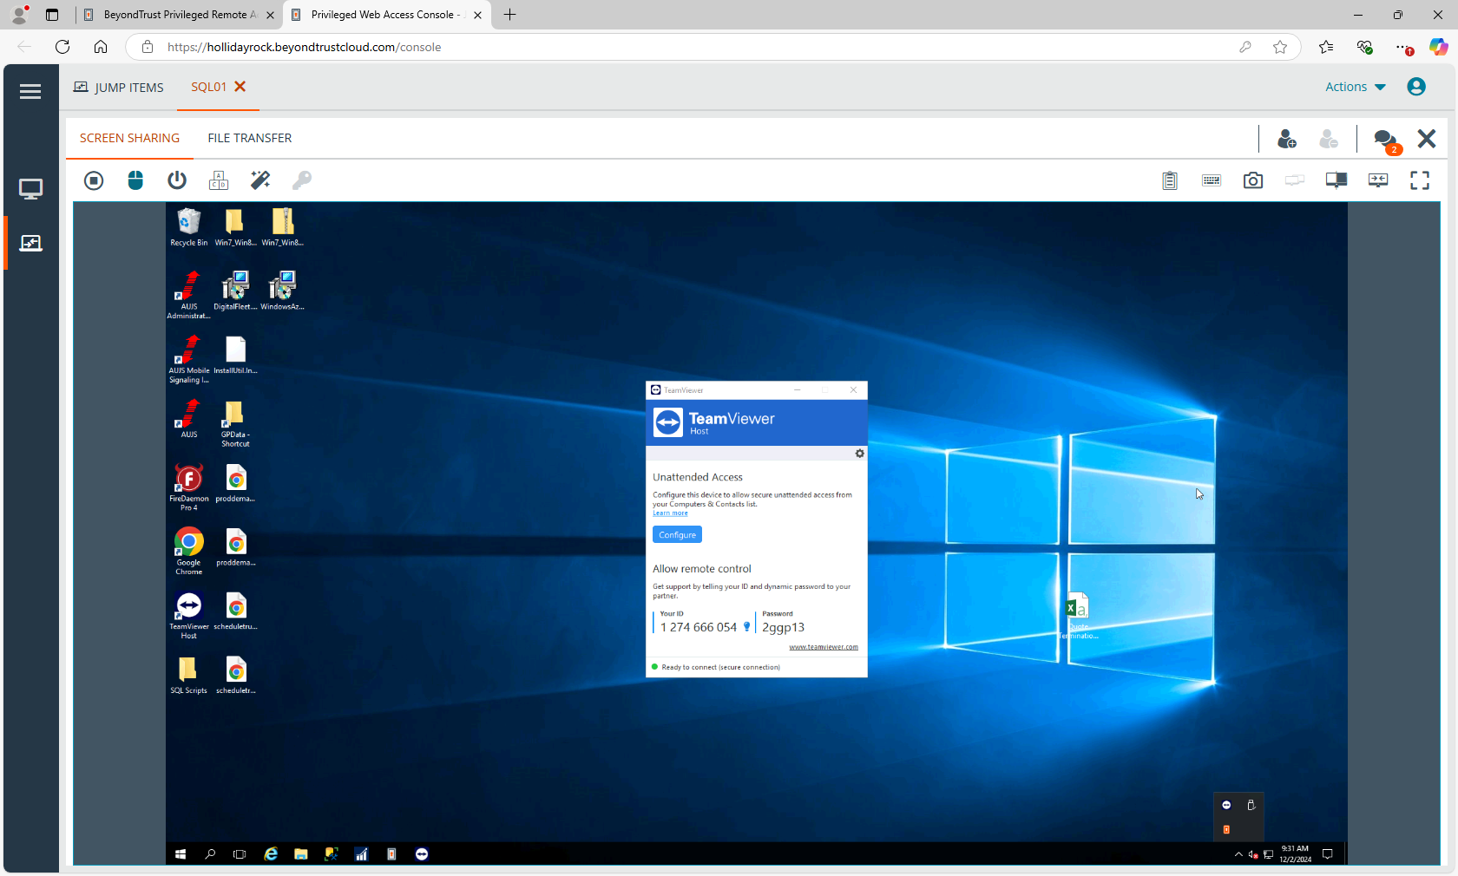Click the key credential injection icon
1458x876 pixels.
[x=302, y=180]
